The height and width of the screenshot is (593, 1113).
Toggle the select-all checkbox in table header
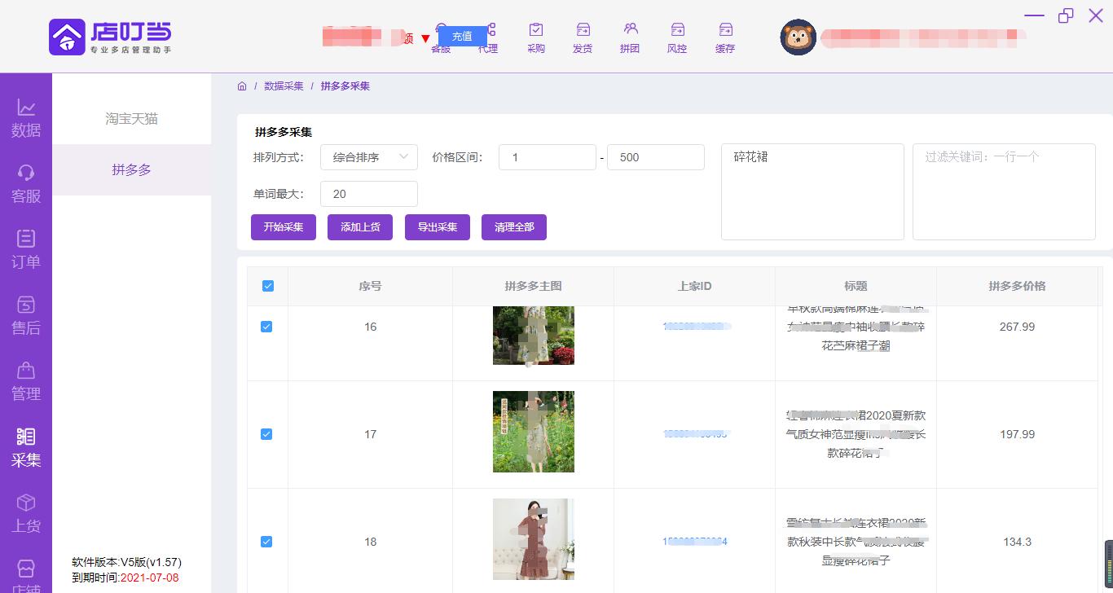(x=266, y=286)
